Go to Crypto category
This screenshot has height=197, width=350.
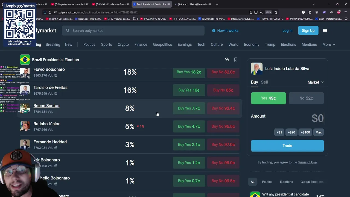tap(123, 45)
